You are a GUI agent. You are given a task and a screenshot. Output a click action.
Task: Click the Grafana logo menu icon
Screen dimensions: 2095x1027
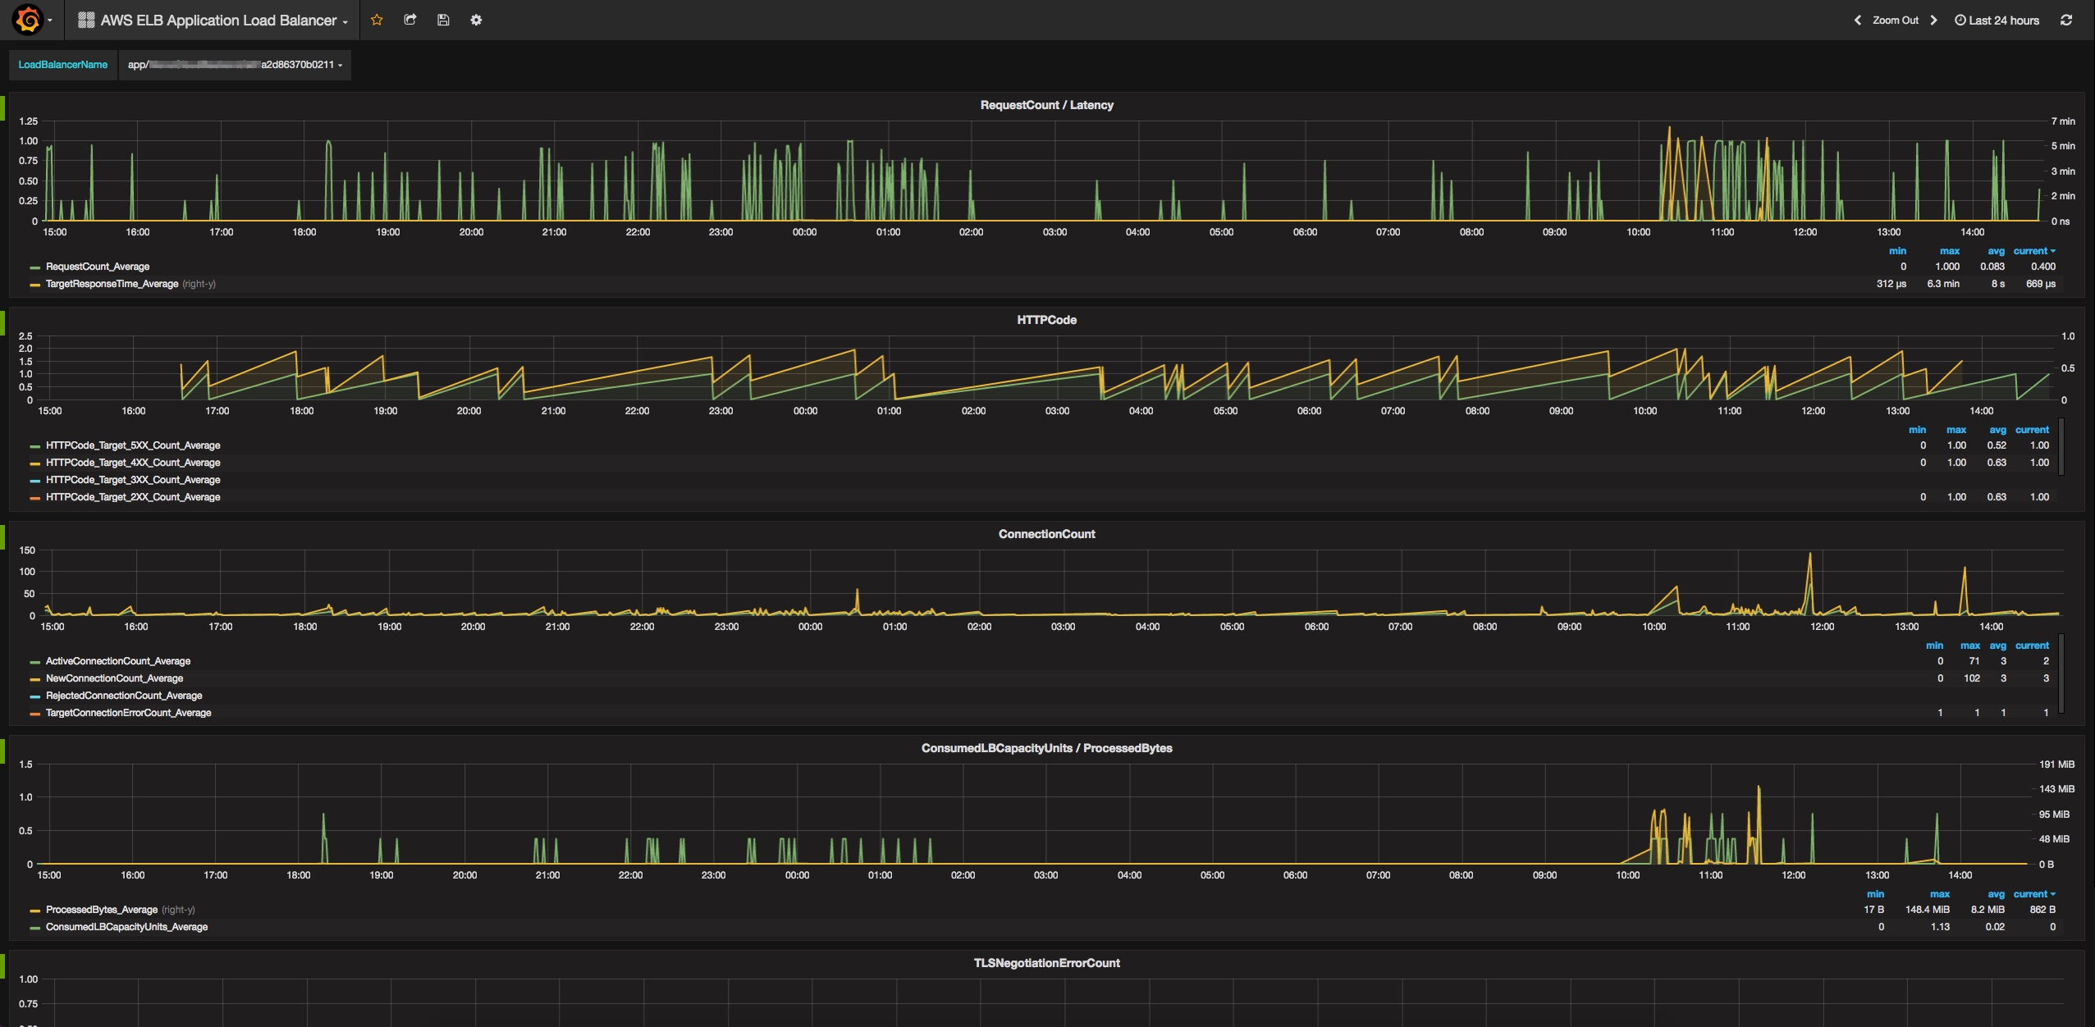[28, 20]
